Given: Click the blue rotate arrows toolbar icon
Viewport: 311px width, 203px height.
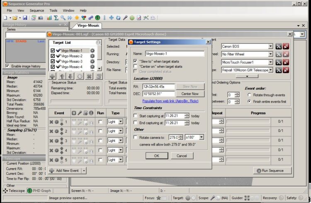Looking at the screenshot, I should point(118,18).
